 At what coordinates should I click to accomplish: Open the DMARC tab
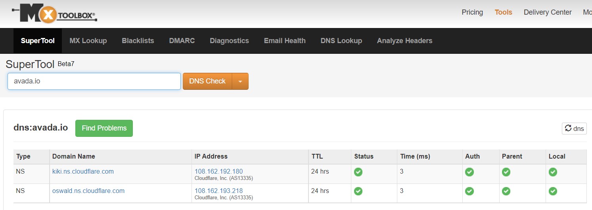(182, 41)
